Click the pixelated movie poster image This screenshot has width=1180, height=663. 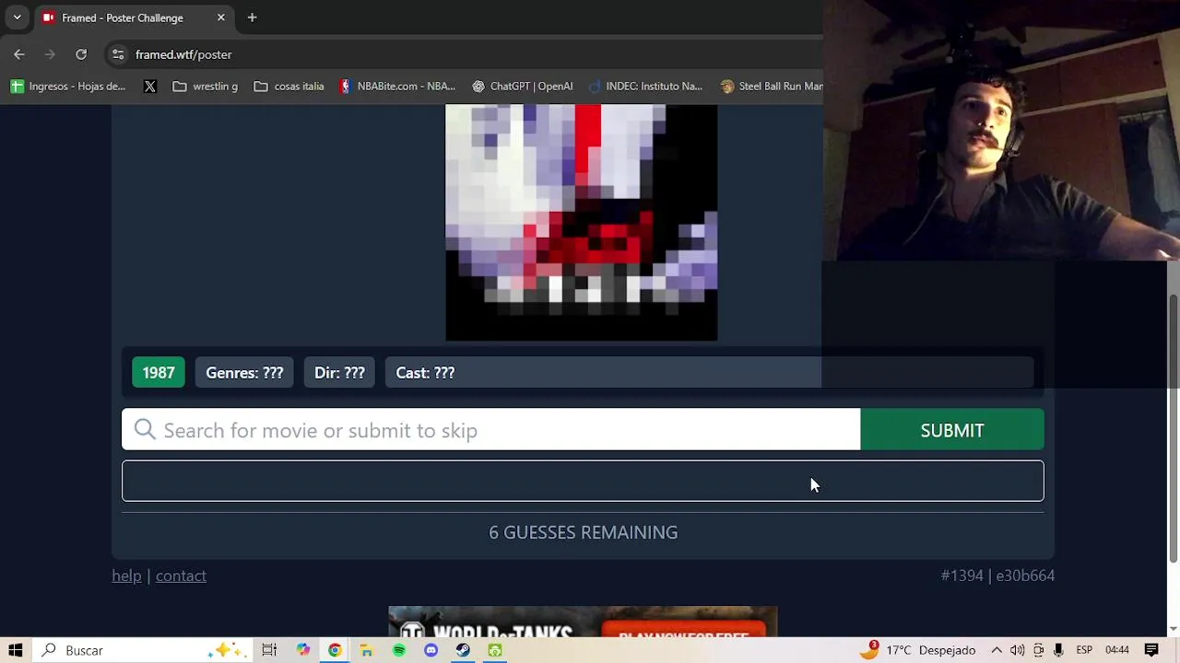[x=581, y=222]
